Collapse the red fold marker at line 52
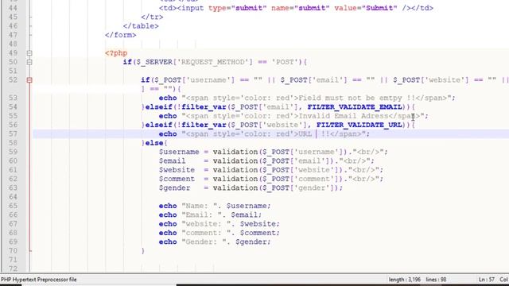Image resolution: width=509 pixels, height=286 pixels. pos(29,79)
